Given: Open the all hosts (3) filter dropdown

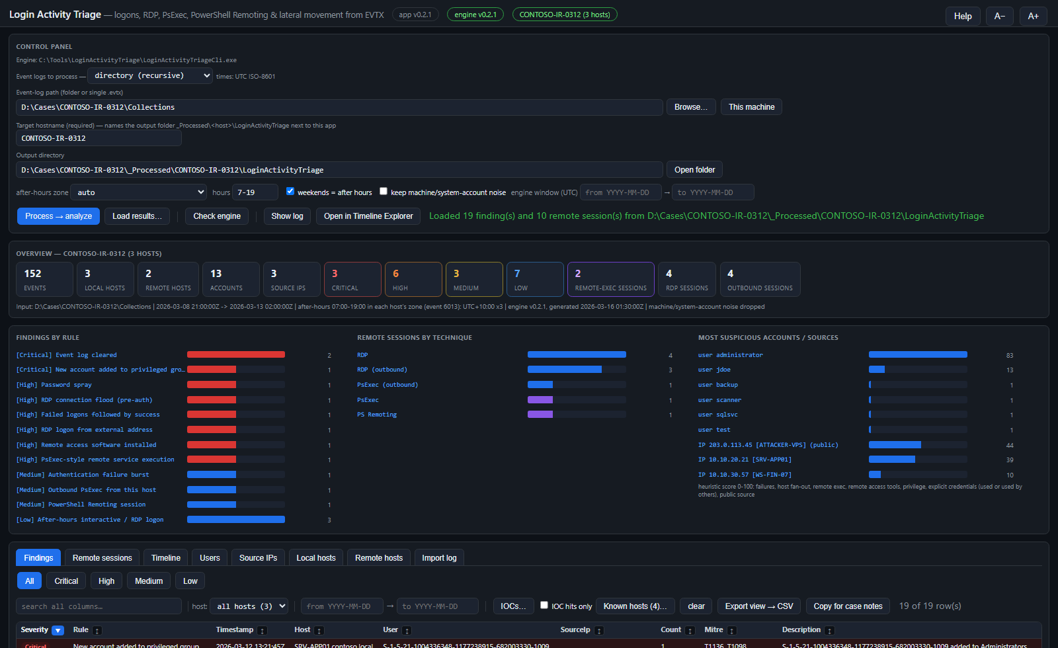Looking at the screenshot, I should point(249,606).
